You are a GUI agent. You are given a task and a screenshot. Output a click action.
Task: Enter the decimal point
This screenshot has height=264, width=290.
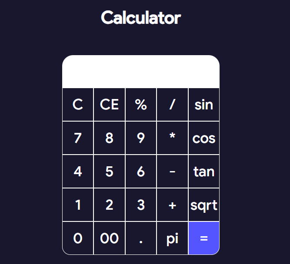141,238
